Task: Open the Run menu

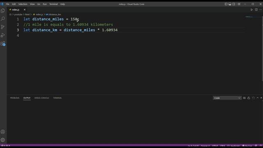Action: tap(45, 4)
